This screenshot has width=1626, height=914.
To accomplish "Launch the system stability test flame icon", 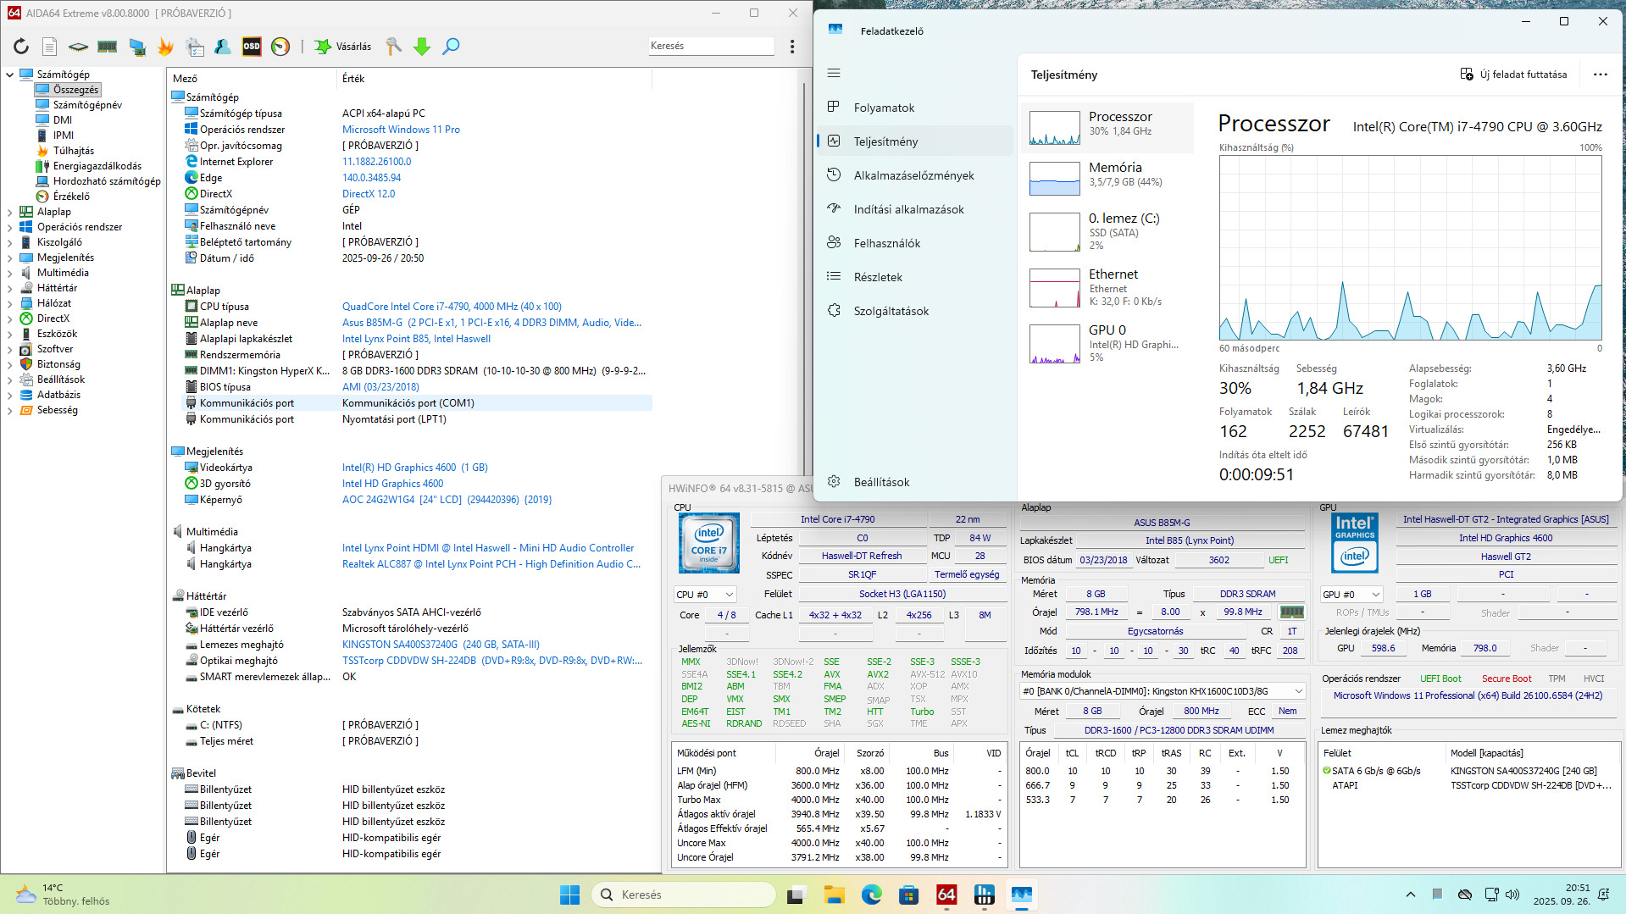I will tap(165, 47).
